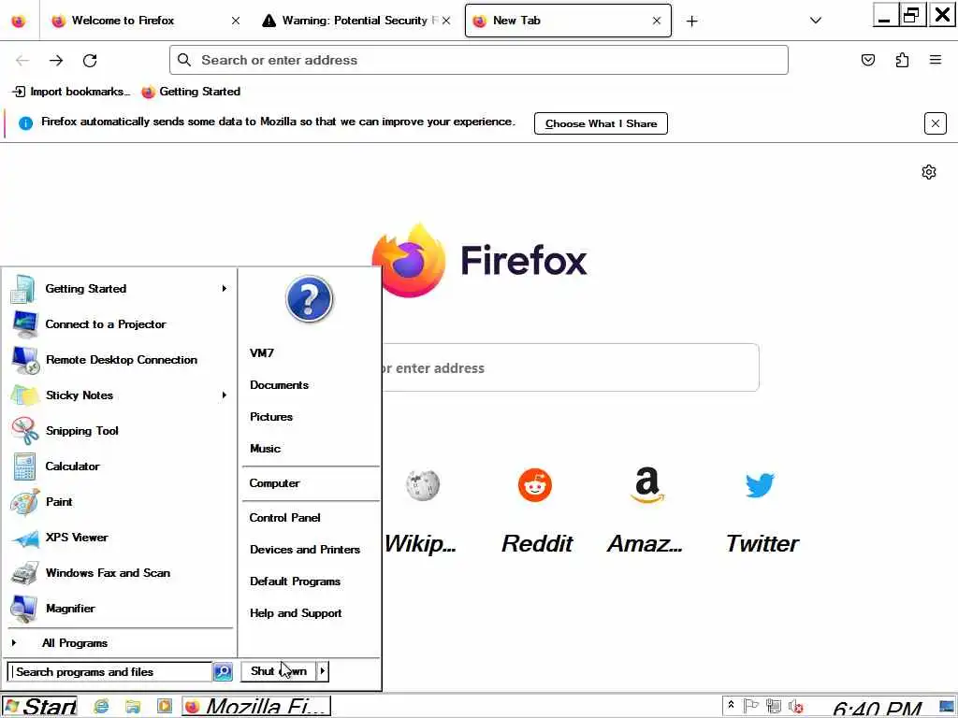958x718 pixels.
Task: Click the taskbar clock
Action: pyautogui.click(x=877, y=709)
